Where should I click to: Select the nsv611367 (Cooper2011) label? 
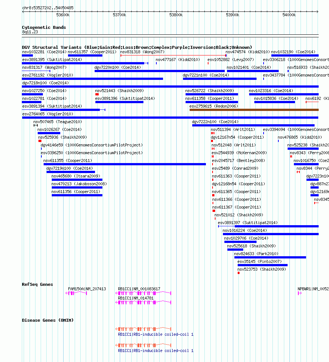coord(237,207)
